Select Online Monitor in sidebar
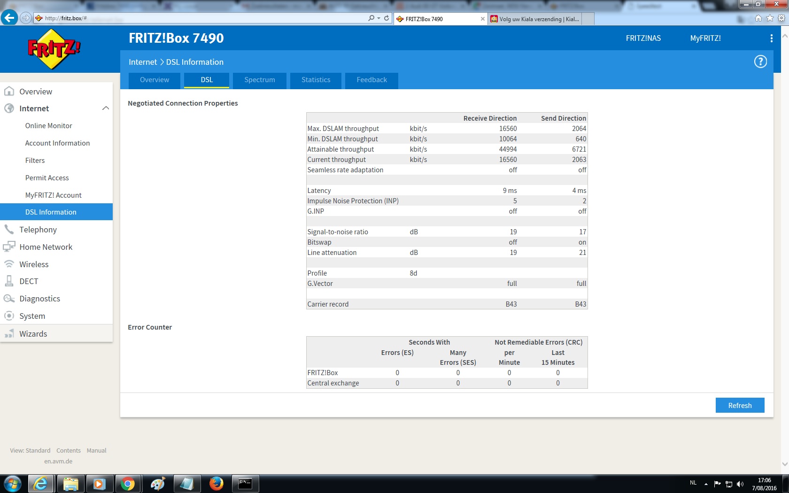The image size is (789, 493). coord(48,126)
